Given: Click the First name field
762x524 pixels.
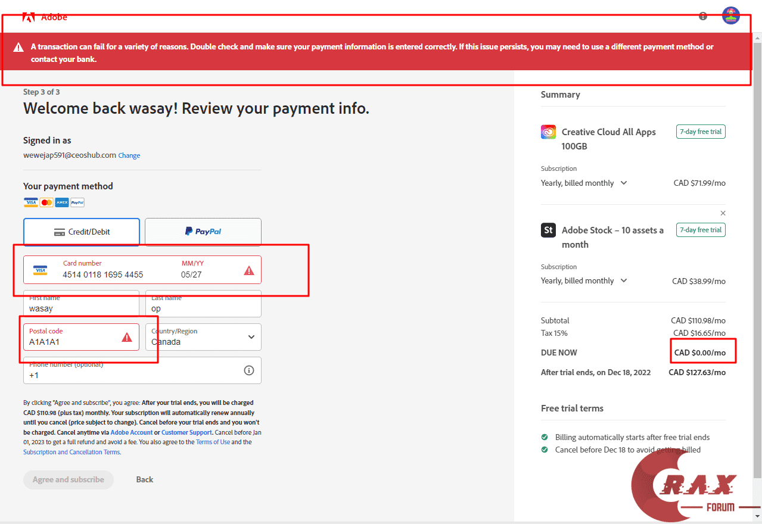Looking at the screenshot, I should (82, 304).
